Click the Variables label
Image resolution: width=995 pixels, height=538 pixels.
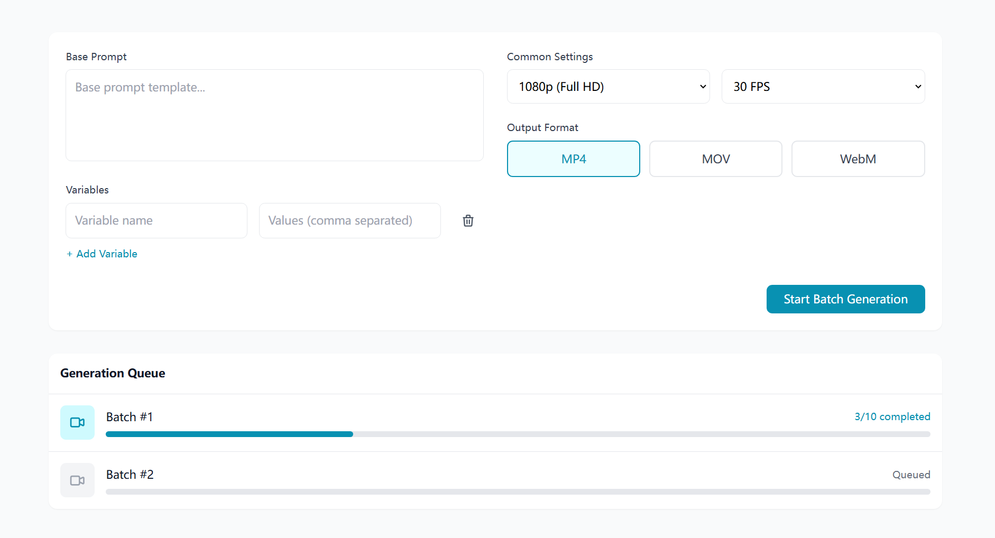87,190
